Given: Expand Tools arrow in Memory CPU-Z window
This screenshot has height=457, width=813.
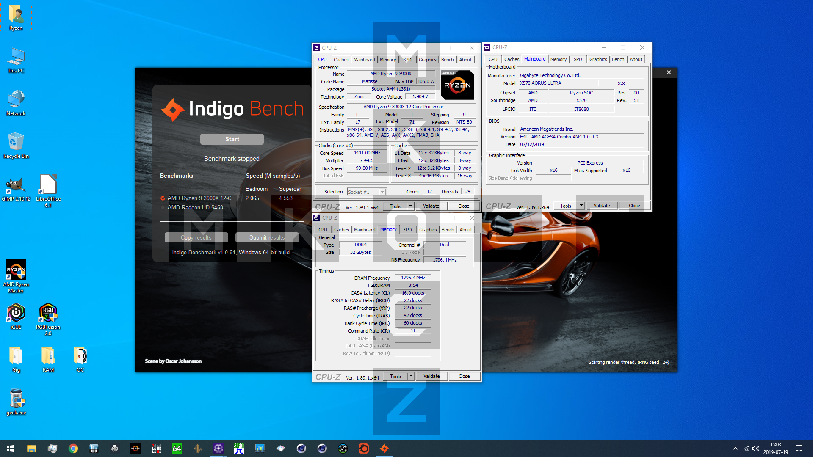Looking at the screenshot, I should (x=411, y=376).
